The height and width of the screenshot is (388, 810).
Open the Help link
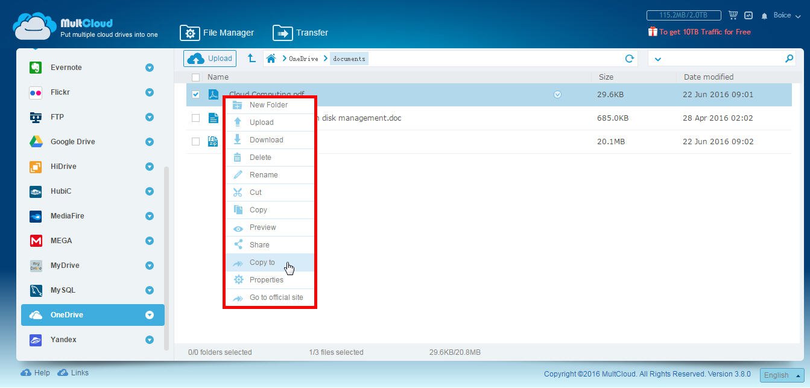pyautogui.click(x=36, y=373)
